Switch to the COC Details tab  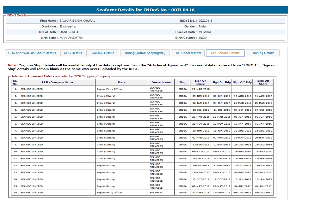click(x=73, y=53)
